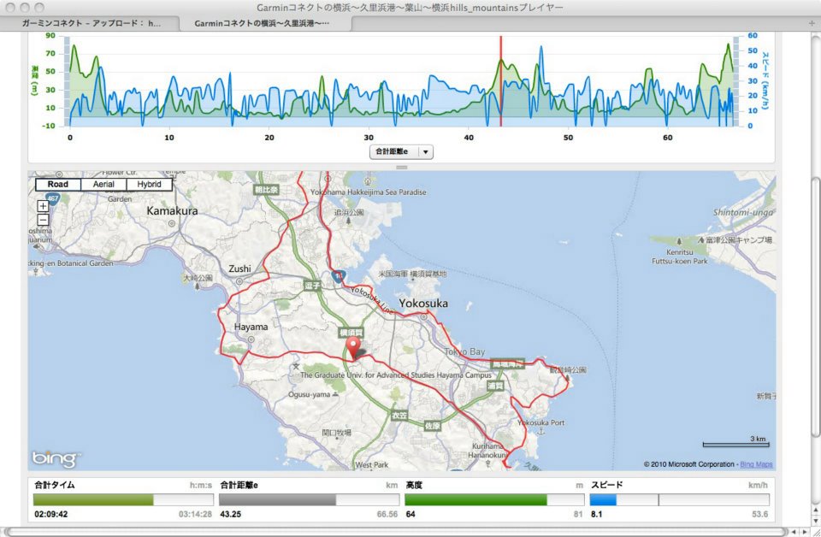Click the Yokohama Hakkeijima Sea Paradise label
Image resolution: width=821 pixels, height=537 pixels.
pos(368,192)
